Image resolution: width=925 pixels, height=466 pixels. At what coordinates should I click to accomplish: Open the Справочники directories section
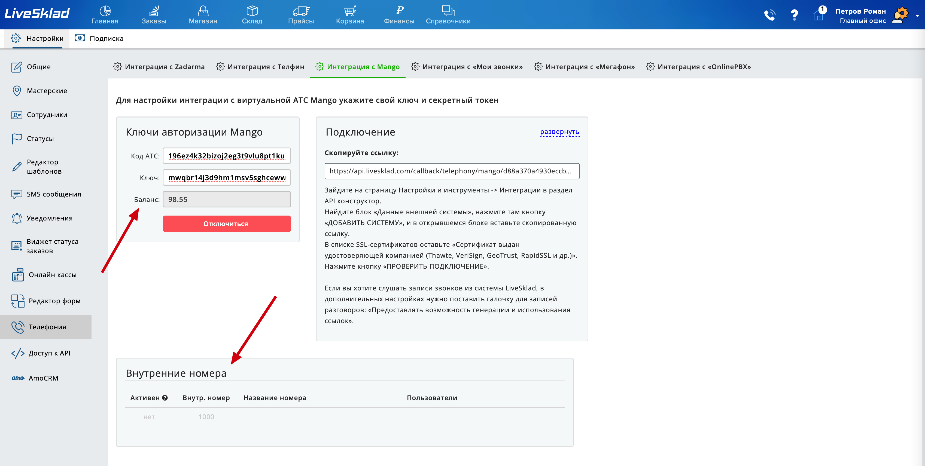(448, 15)
